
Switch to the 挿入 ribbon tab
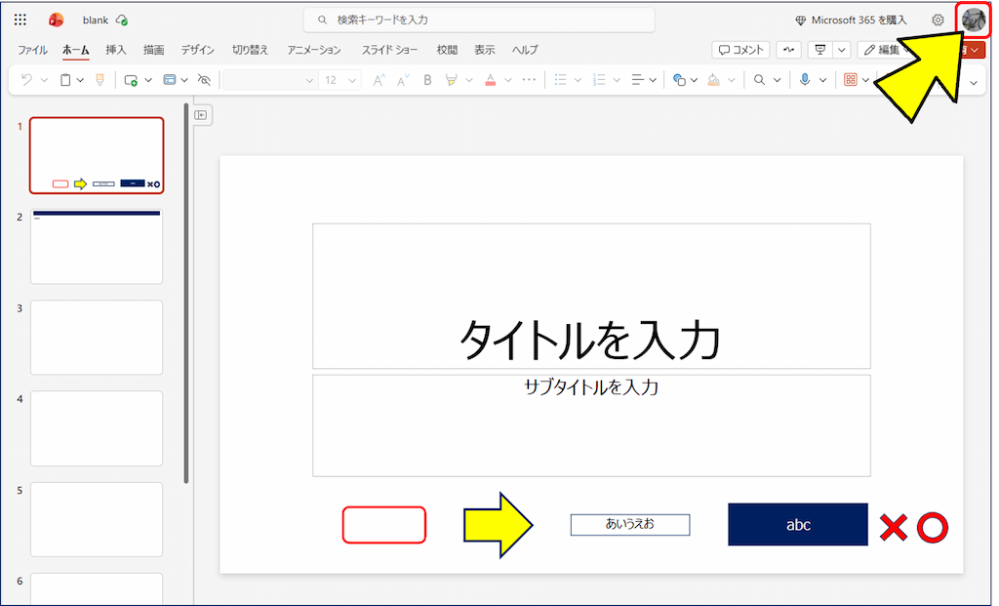point(115,50)
